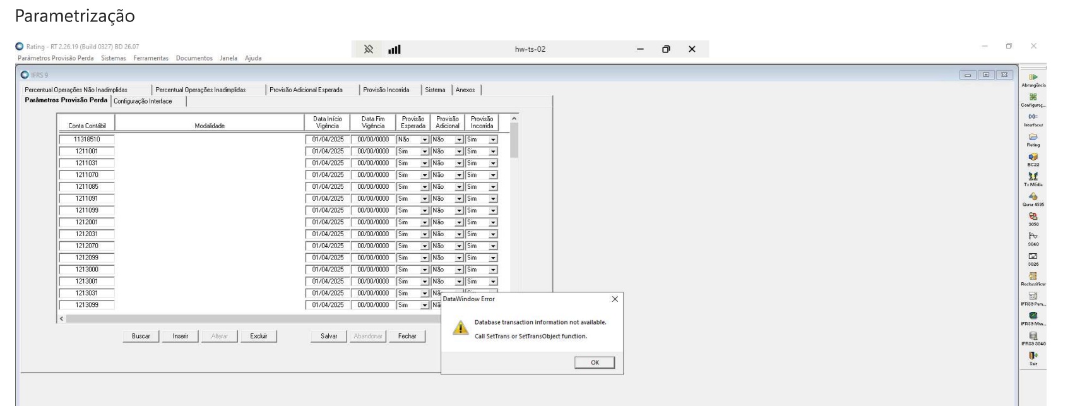Open the Parâmetros Provisão Perda menu
The image size is (1075, 406).
56,58
